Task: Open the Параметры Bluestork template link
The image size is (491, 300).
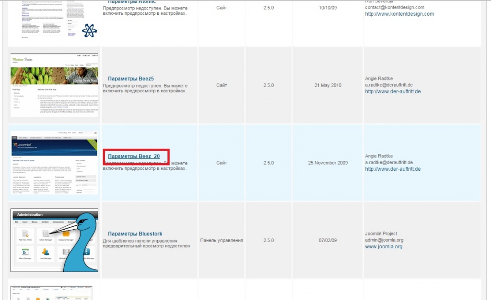Action: coord(135,234)
